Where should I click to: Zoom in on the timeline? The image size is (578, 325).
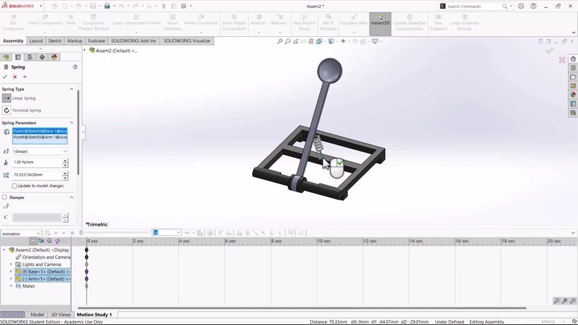[565, 301]
